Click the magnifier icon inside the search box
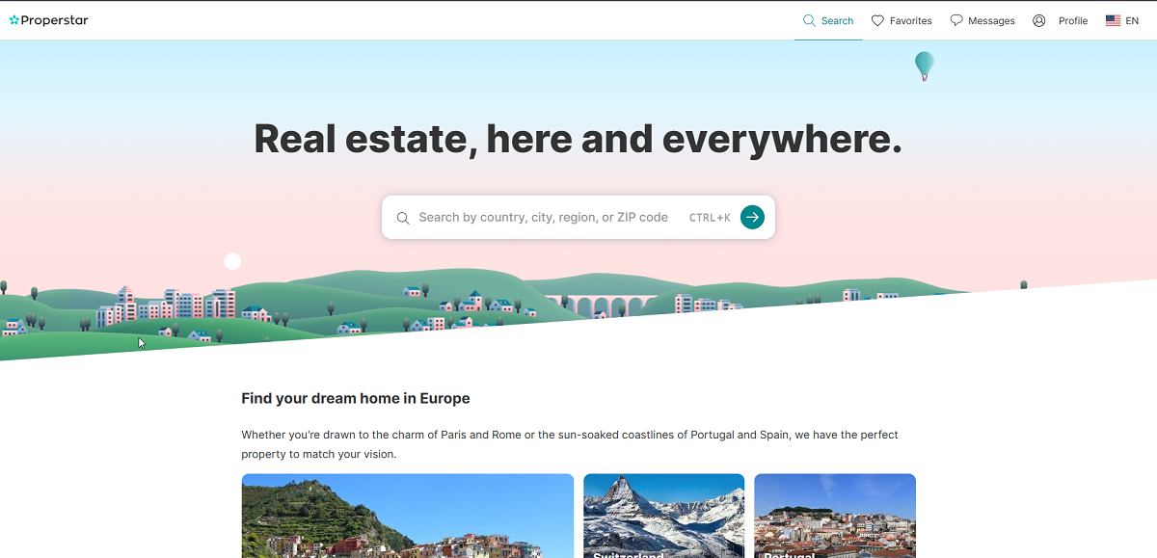 pos(403,218)
